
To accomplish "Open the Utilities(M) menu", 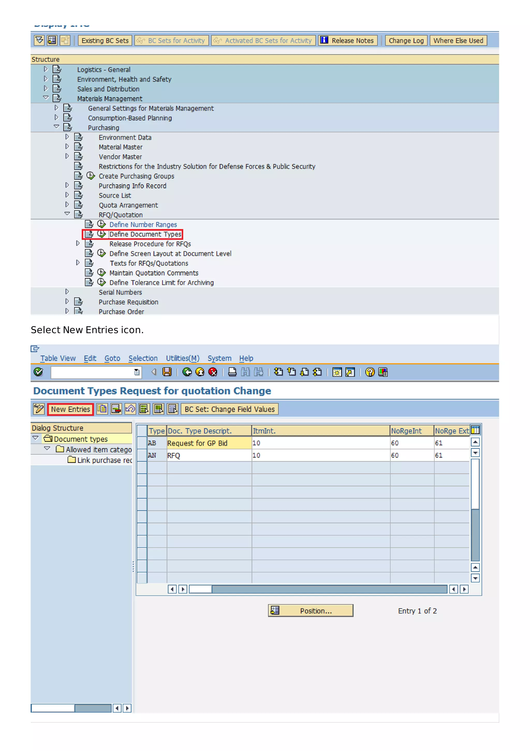I will click(182, 358).
